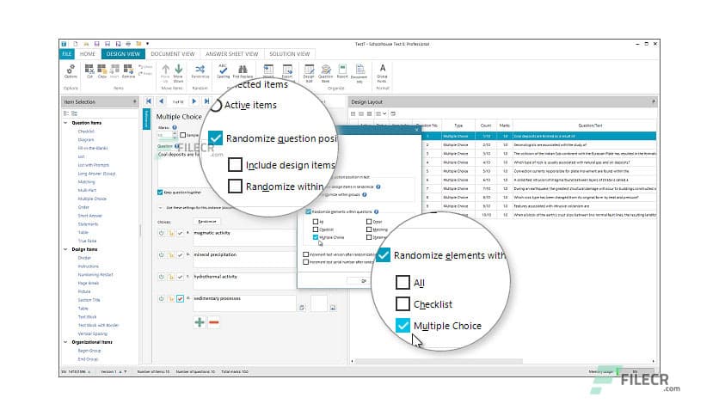Switch to ANSWER SHEET VIEW tab
719x416 pixels.
[x=231, y=54]
